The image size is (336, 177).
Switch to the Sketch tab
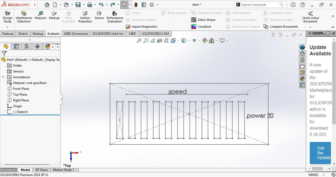(x=23, y=34)
